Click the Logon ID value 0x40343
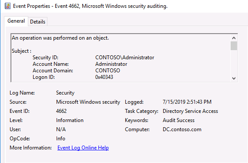248x163 pixels. click(104, 77)
